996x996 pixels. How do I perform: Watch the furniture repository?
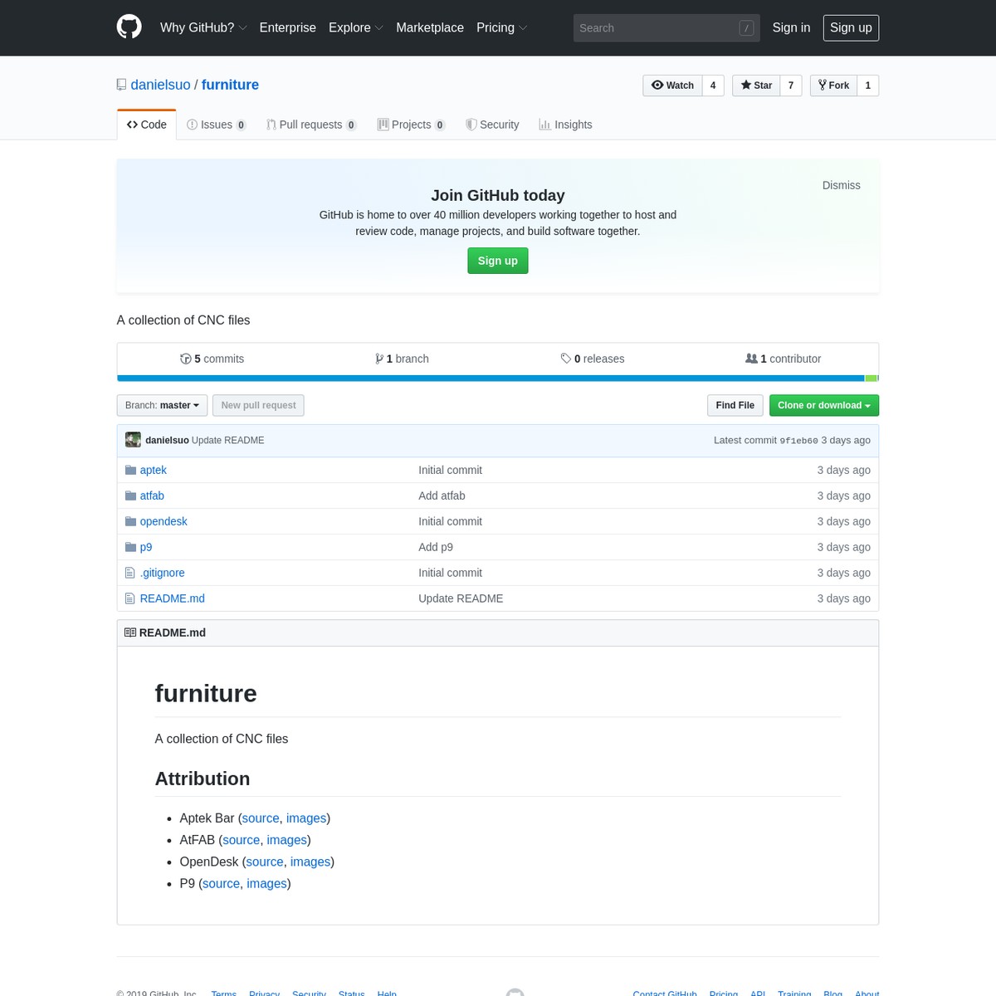672,85
